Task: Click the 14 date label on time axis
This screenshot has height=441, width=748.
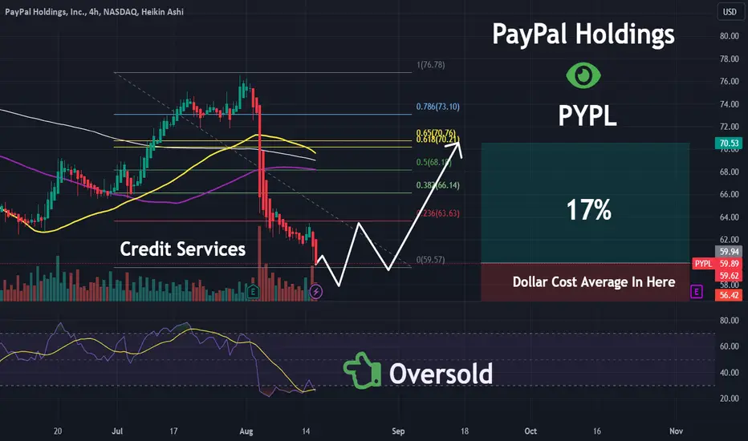Action: tap(306, 431)
